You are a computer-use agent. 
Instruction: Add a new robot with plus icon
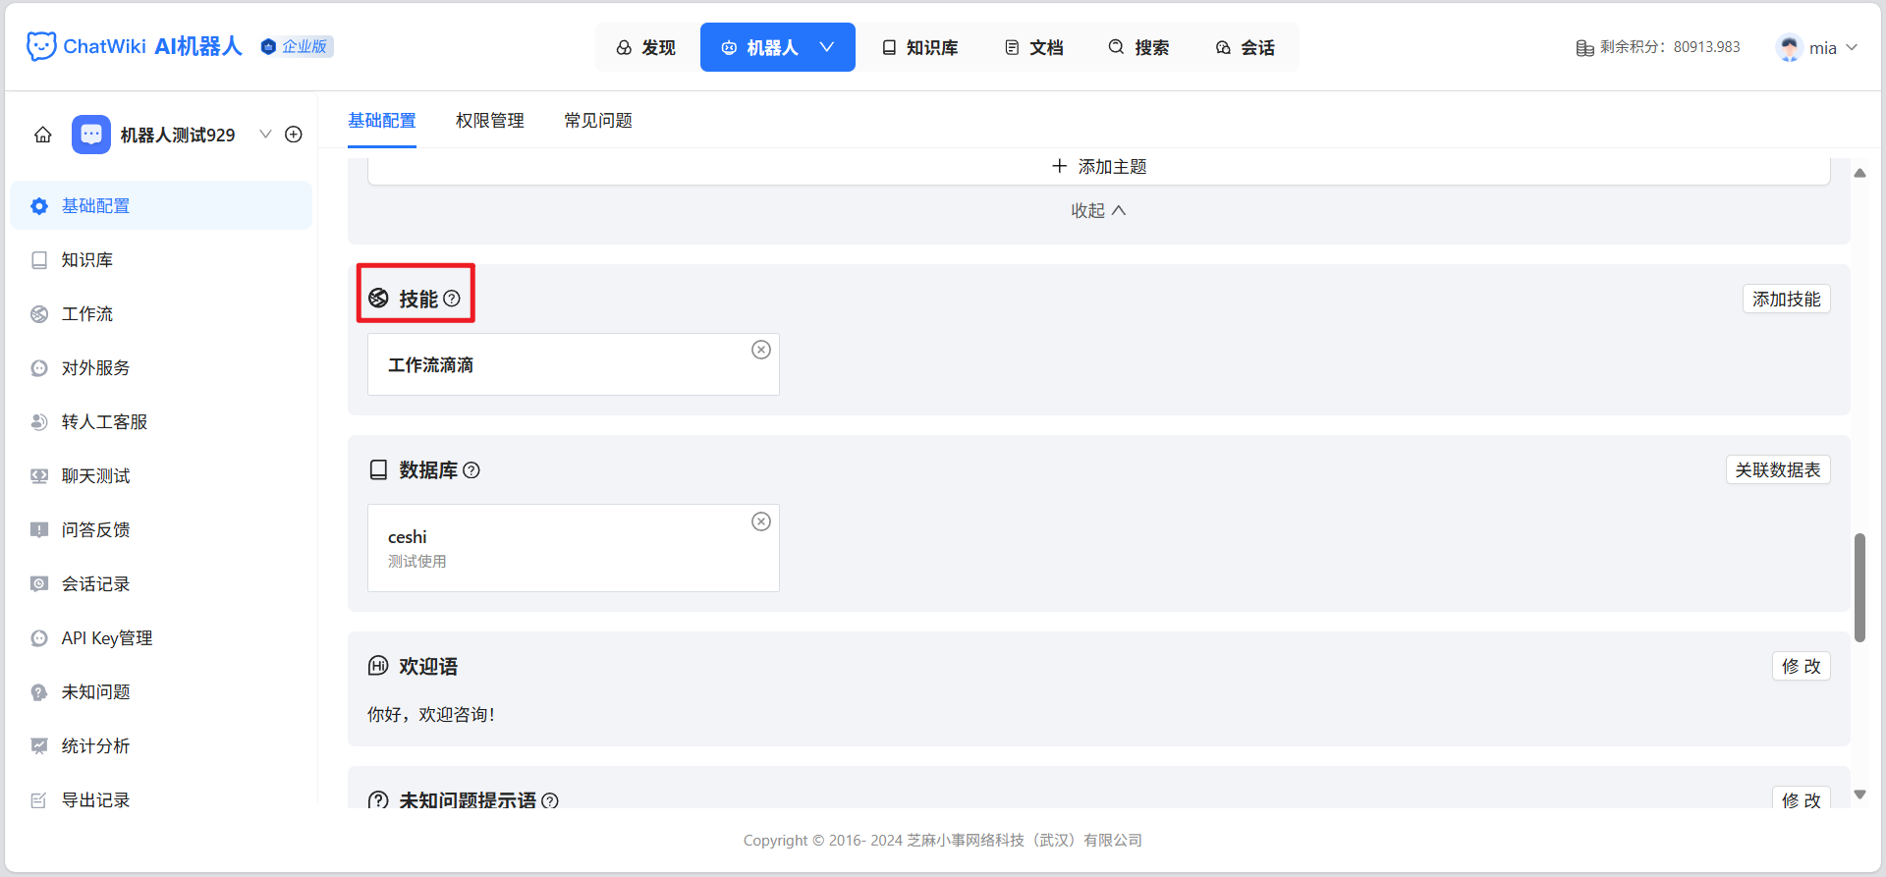[x=294, y=135]
